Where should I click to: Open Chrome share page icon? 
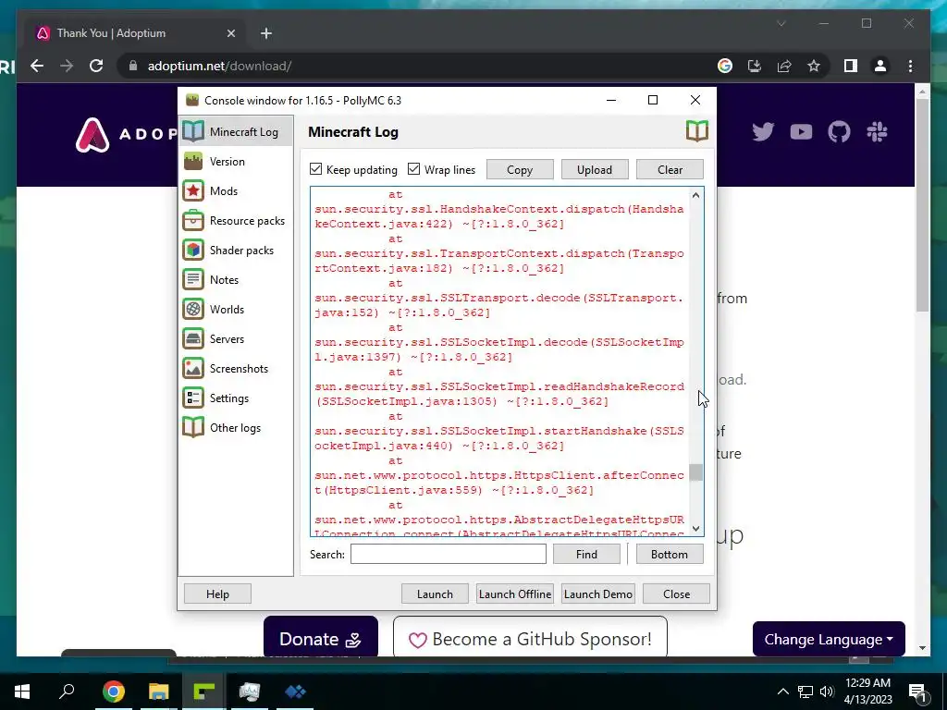coord(784,66)
